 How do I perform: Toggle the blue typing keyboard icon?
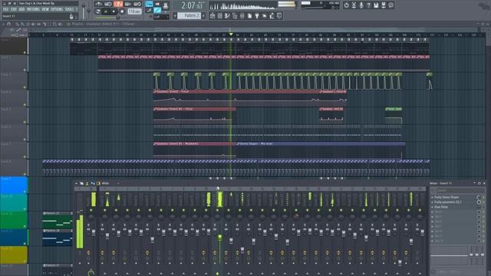[149, 4]
